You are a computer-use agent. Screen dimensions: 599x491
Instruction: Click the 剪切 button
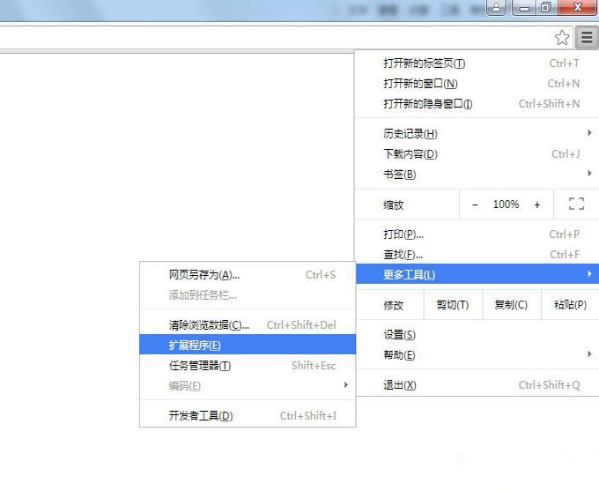(452, 305)
